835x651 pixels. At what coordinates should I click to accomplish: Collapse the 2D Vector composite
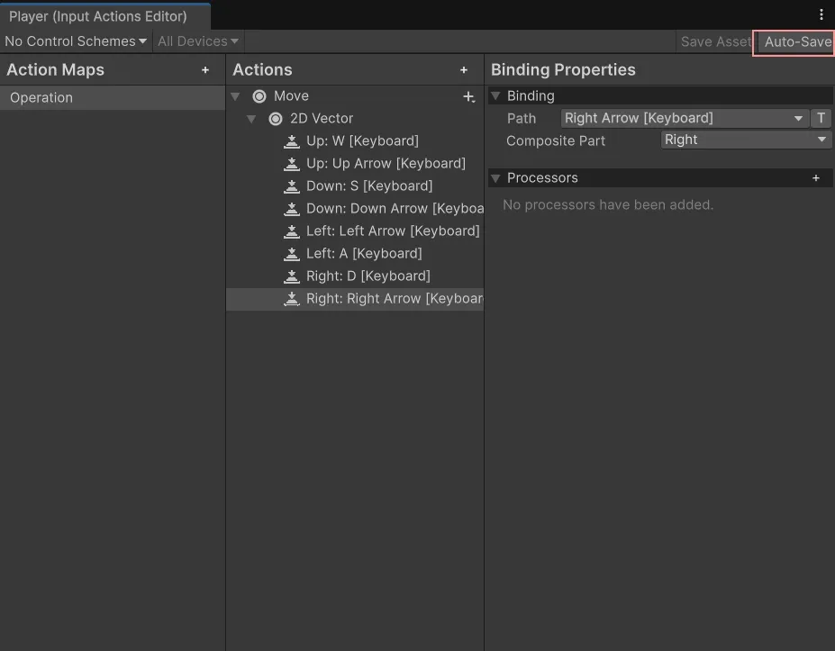(x=252, y=119)
